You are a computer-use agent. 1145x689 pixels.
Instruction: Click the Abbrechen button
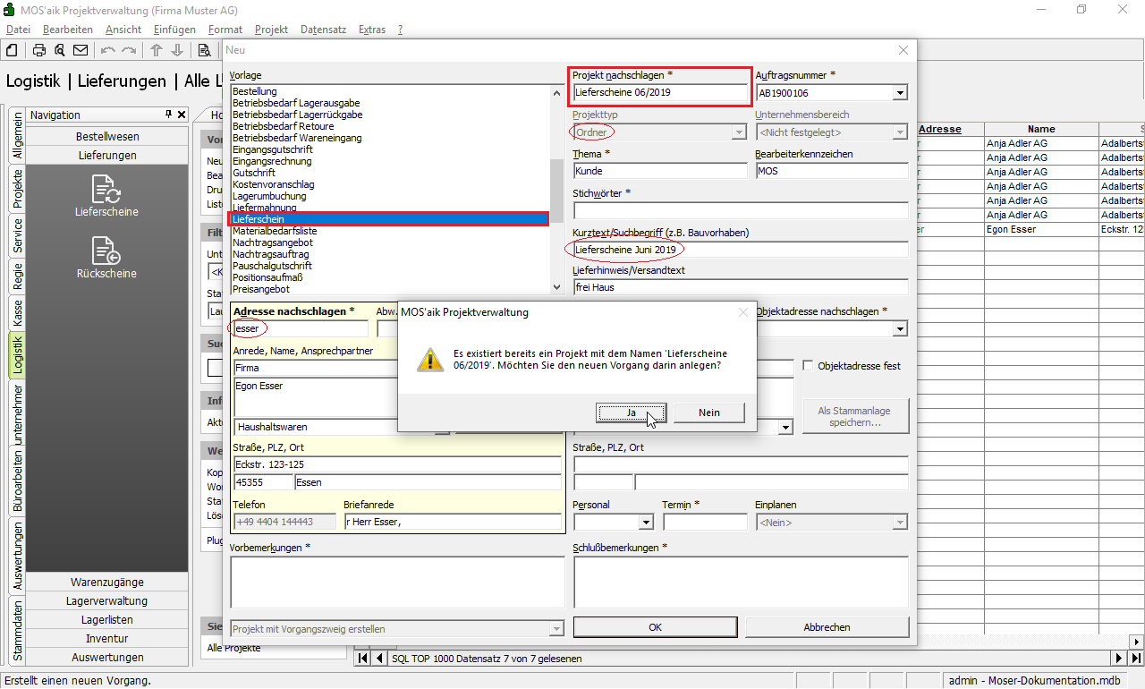click(x=827, y=627)
